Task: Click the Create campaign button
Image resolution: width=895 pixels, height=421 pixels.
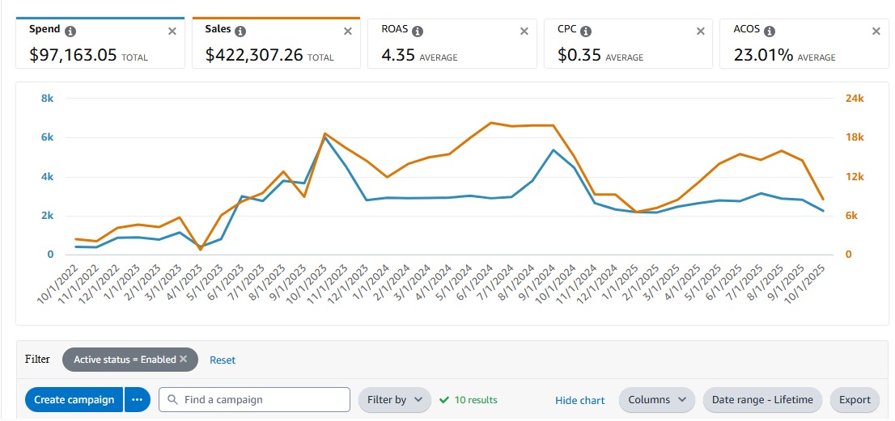Action: coord(74,399)
